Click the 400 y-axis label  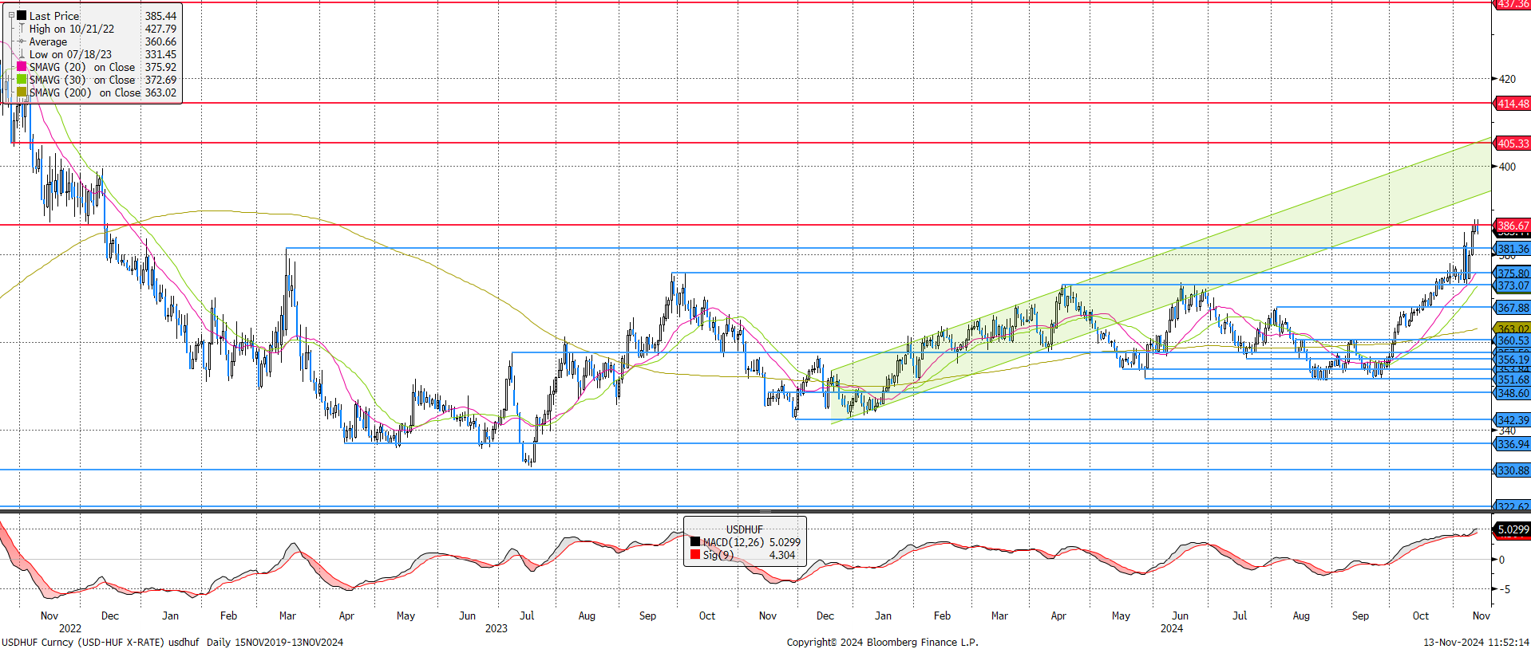(1507, 167)
